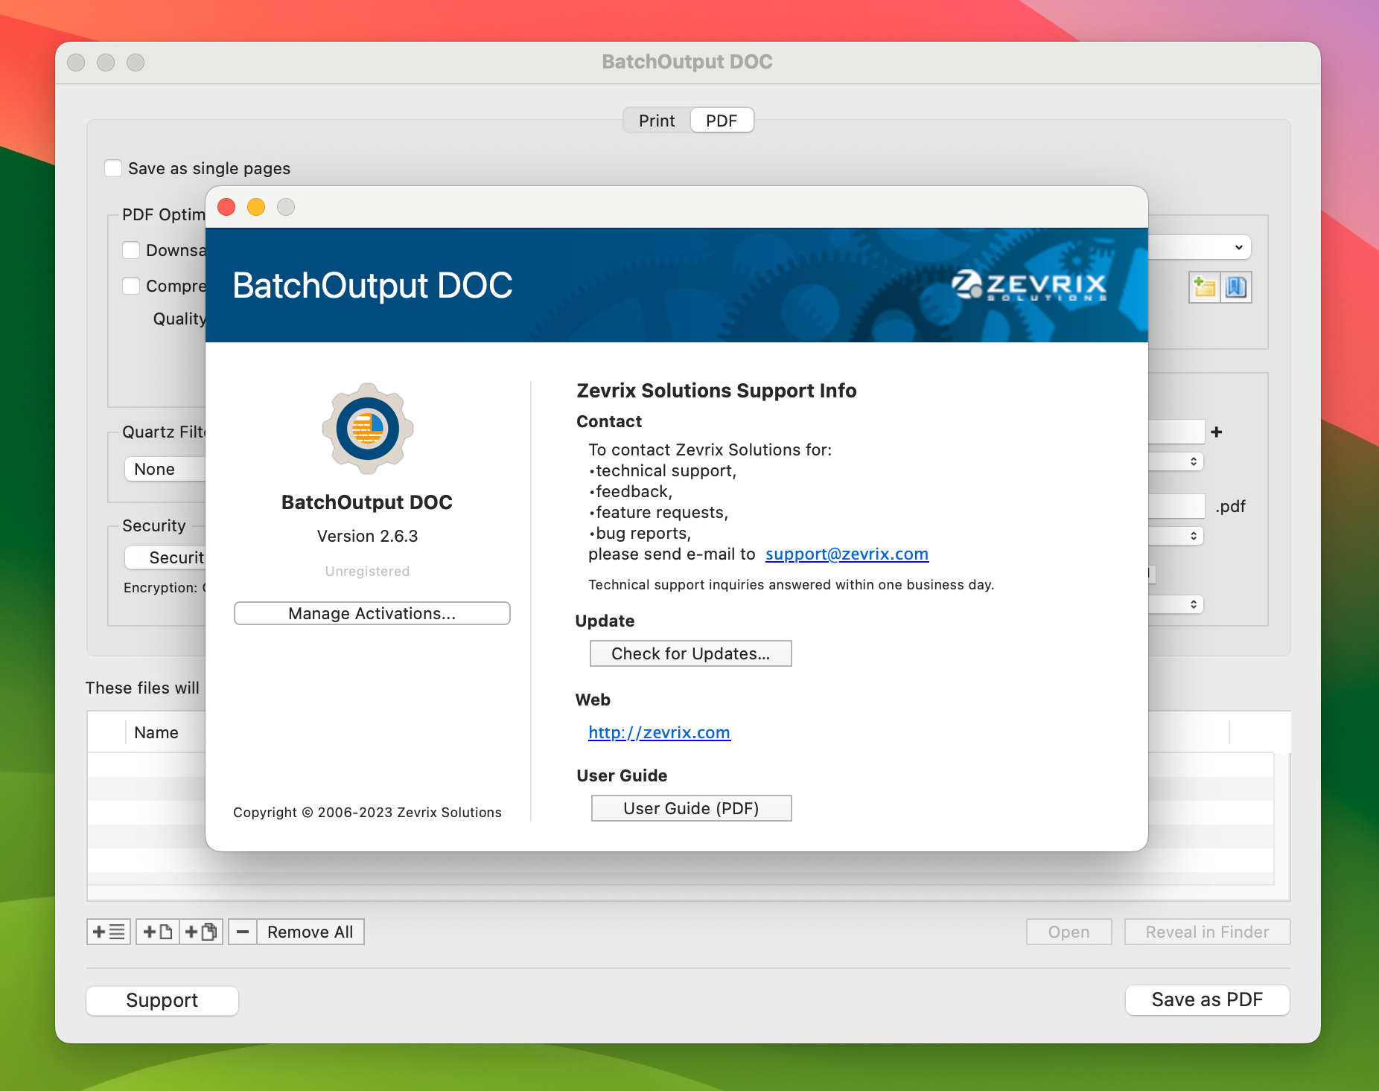Click the add file list icon
The height and width of the screenshot is (1091, 1379).
click(108, 932)
